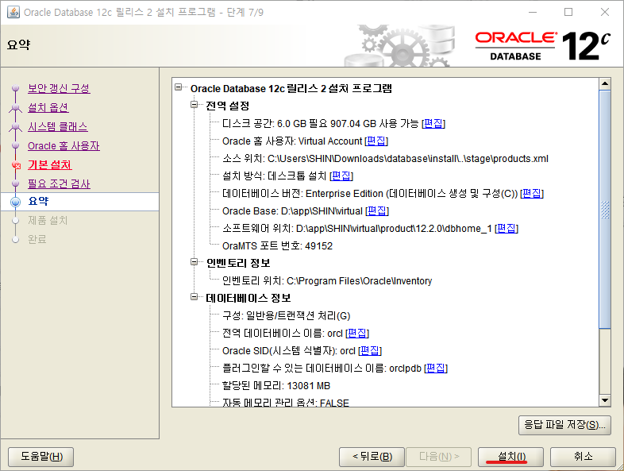The height and width of the screenshot is (471, 624).
Task: Open the Oracle 홈 사용자 step
Action: coord(64,145)
